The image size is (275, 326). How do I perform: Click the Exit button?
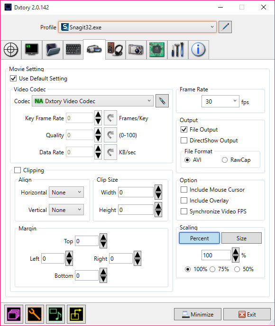pos(247,314)
